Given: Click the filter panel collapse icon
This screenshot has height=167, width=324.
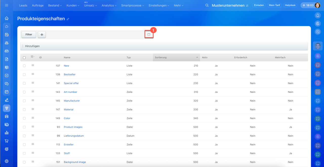Looking at the screenshot, I should coord(149,35).
